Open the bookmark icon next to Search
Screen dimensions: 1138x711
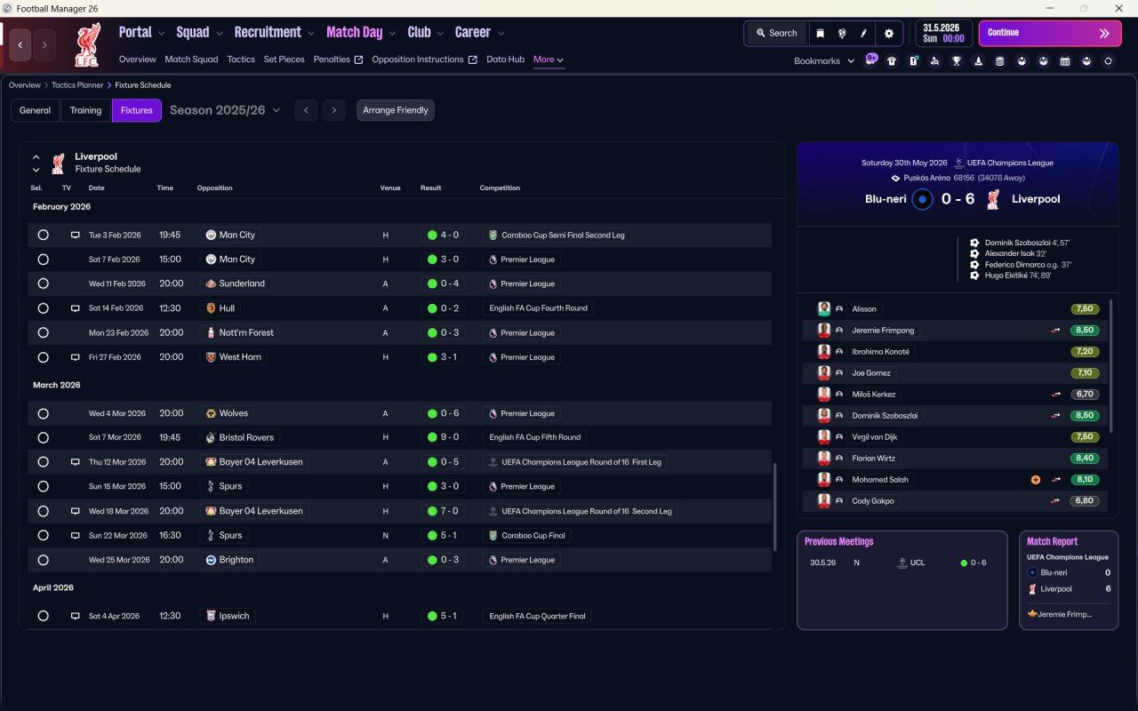point(820,33)
